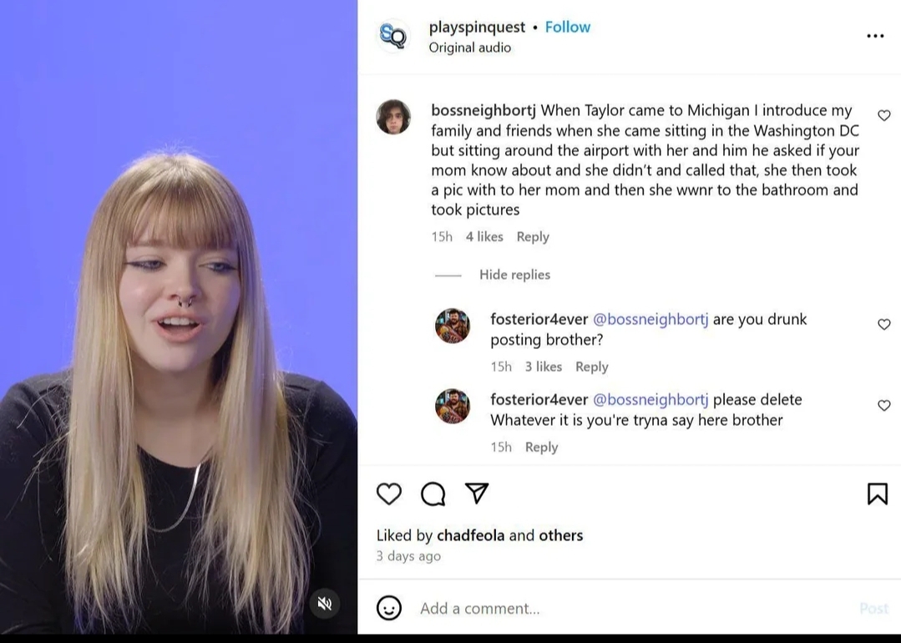
Task: Open bossneighbortj's profile picture
Action: [x=393, y=117]
